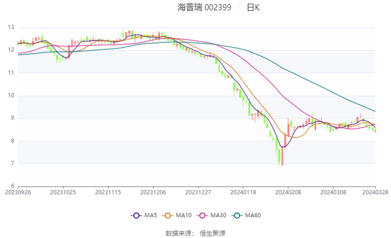Viewport: 391px width, 238px height.
Task: Click the data source text 数据来源: 恒生聚源
Action: pyautogui.click(x=195, y=234)
